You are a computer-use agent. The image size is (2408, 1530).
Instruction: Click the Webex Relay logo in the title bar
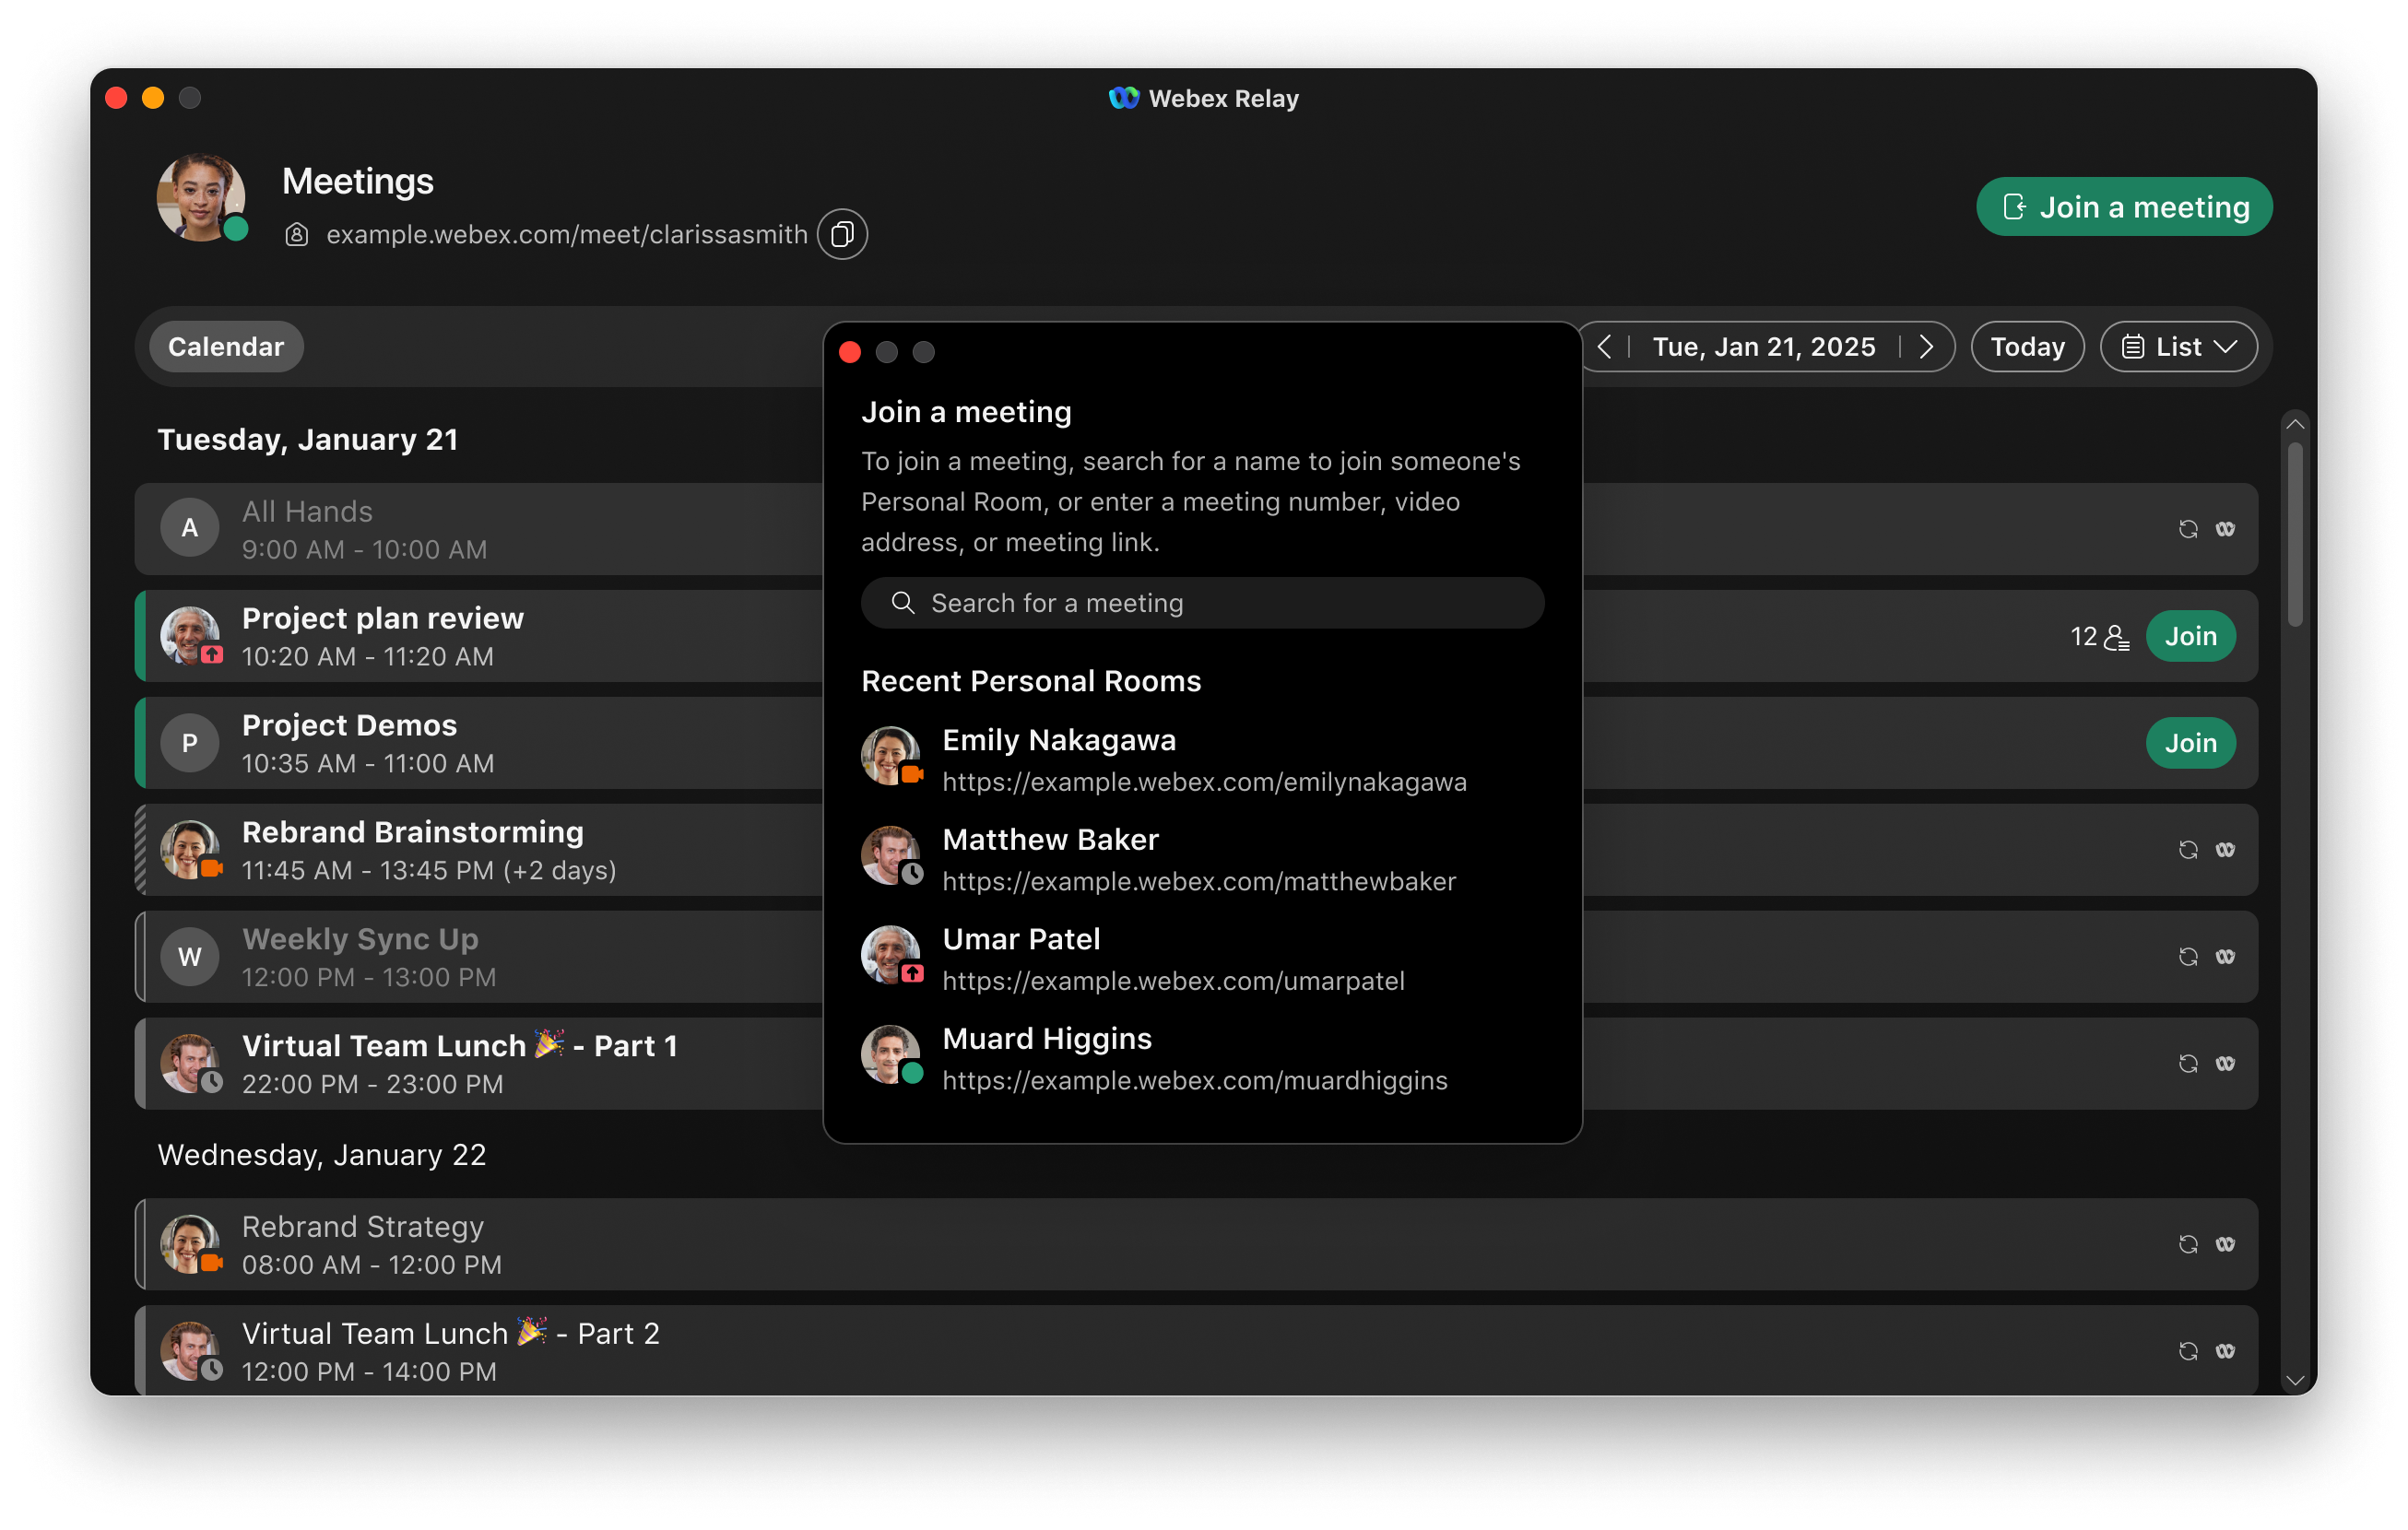(x=1122, y=97)
